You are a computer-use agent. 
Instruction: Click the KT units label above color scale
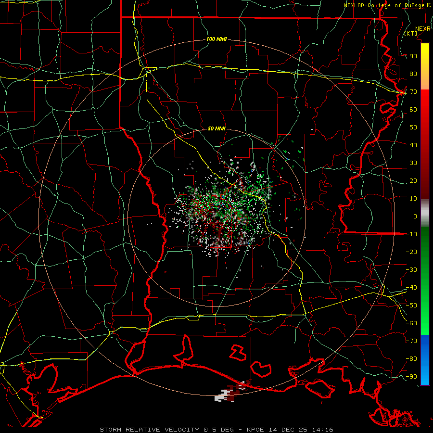point(411,33)
